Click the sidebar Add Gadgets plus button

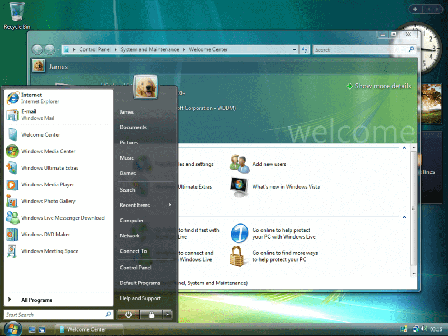(415, 9)
